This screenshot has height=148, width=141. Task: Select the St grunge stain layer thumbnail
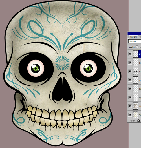(x=136, y=106)
